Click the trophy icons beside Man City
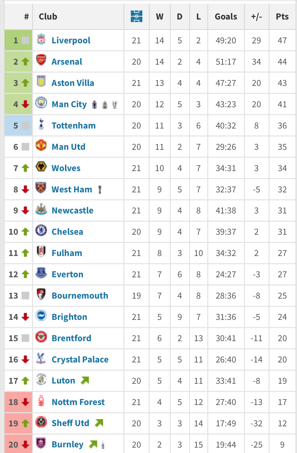Image resolution: width=297 pixels, height=453 pixels. click(105, 105)
